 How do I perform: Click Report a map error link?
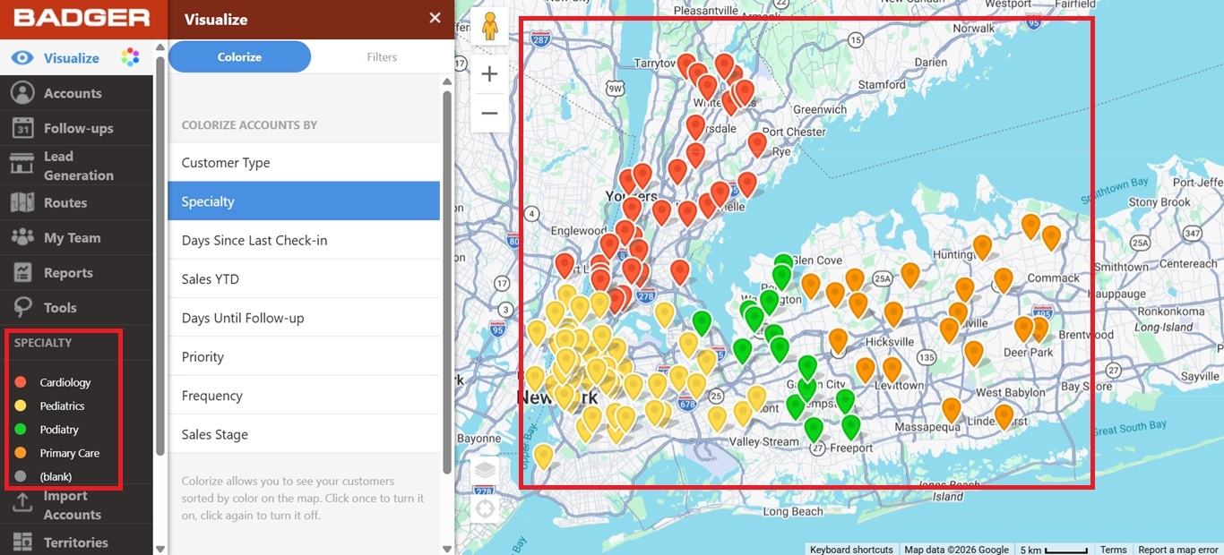click(1178, 550)
